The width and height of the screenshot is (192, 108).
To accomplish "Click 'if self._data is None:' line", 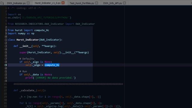I will pos(36,74).
